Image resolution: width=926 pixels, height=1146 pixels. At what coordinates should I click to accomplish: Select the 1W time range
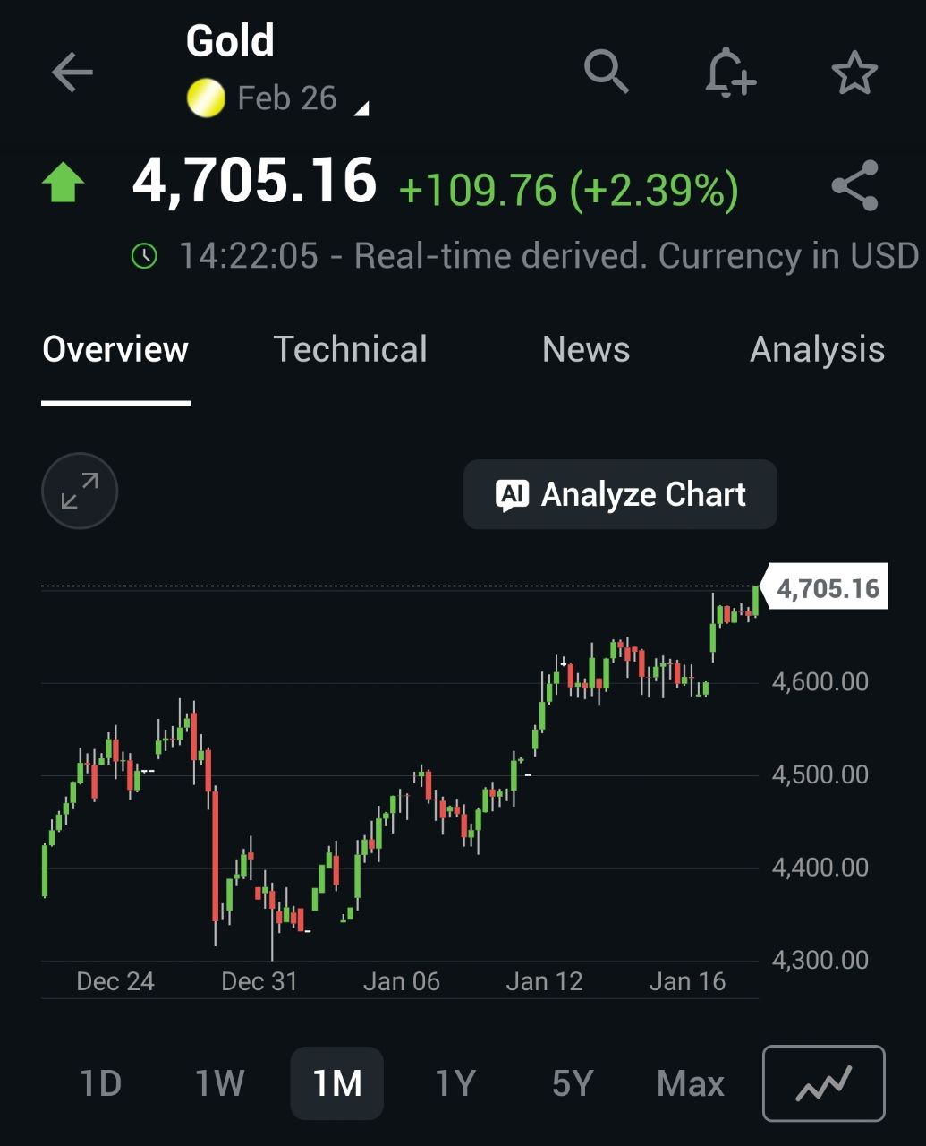pyautogui.click(x=219, y=1083)
